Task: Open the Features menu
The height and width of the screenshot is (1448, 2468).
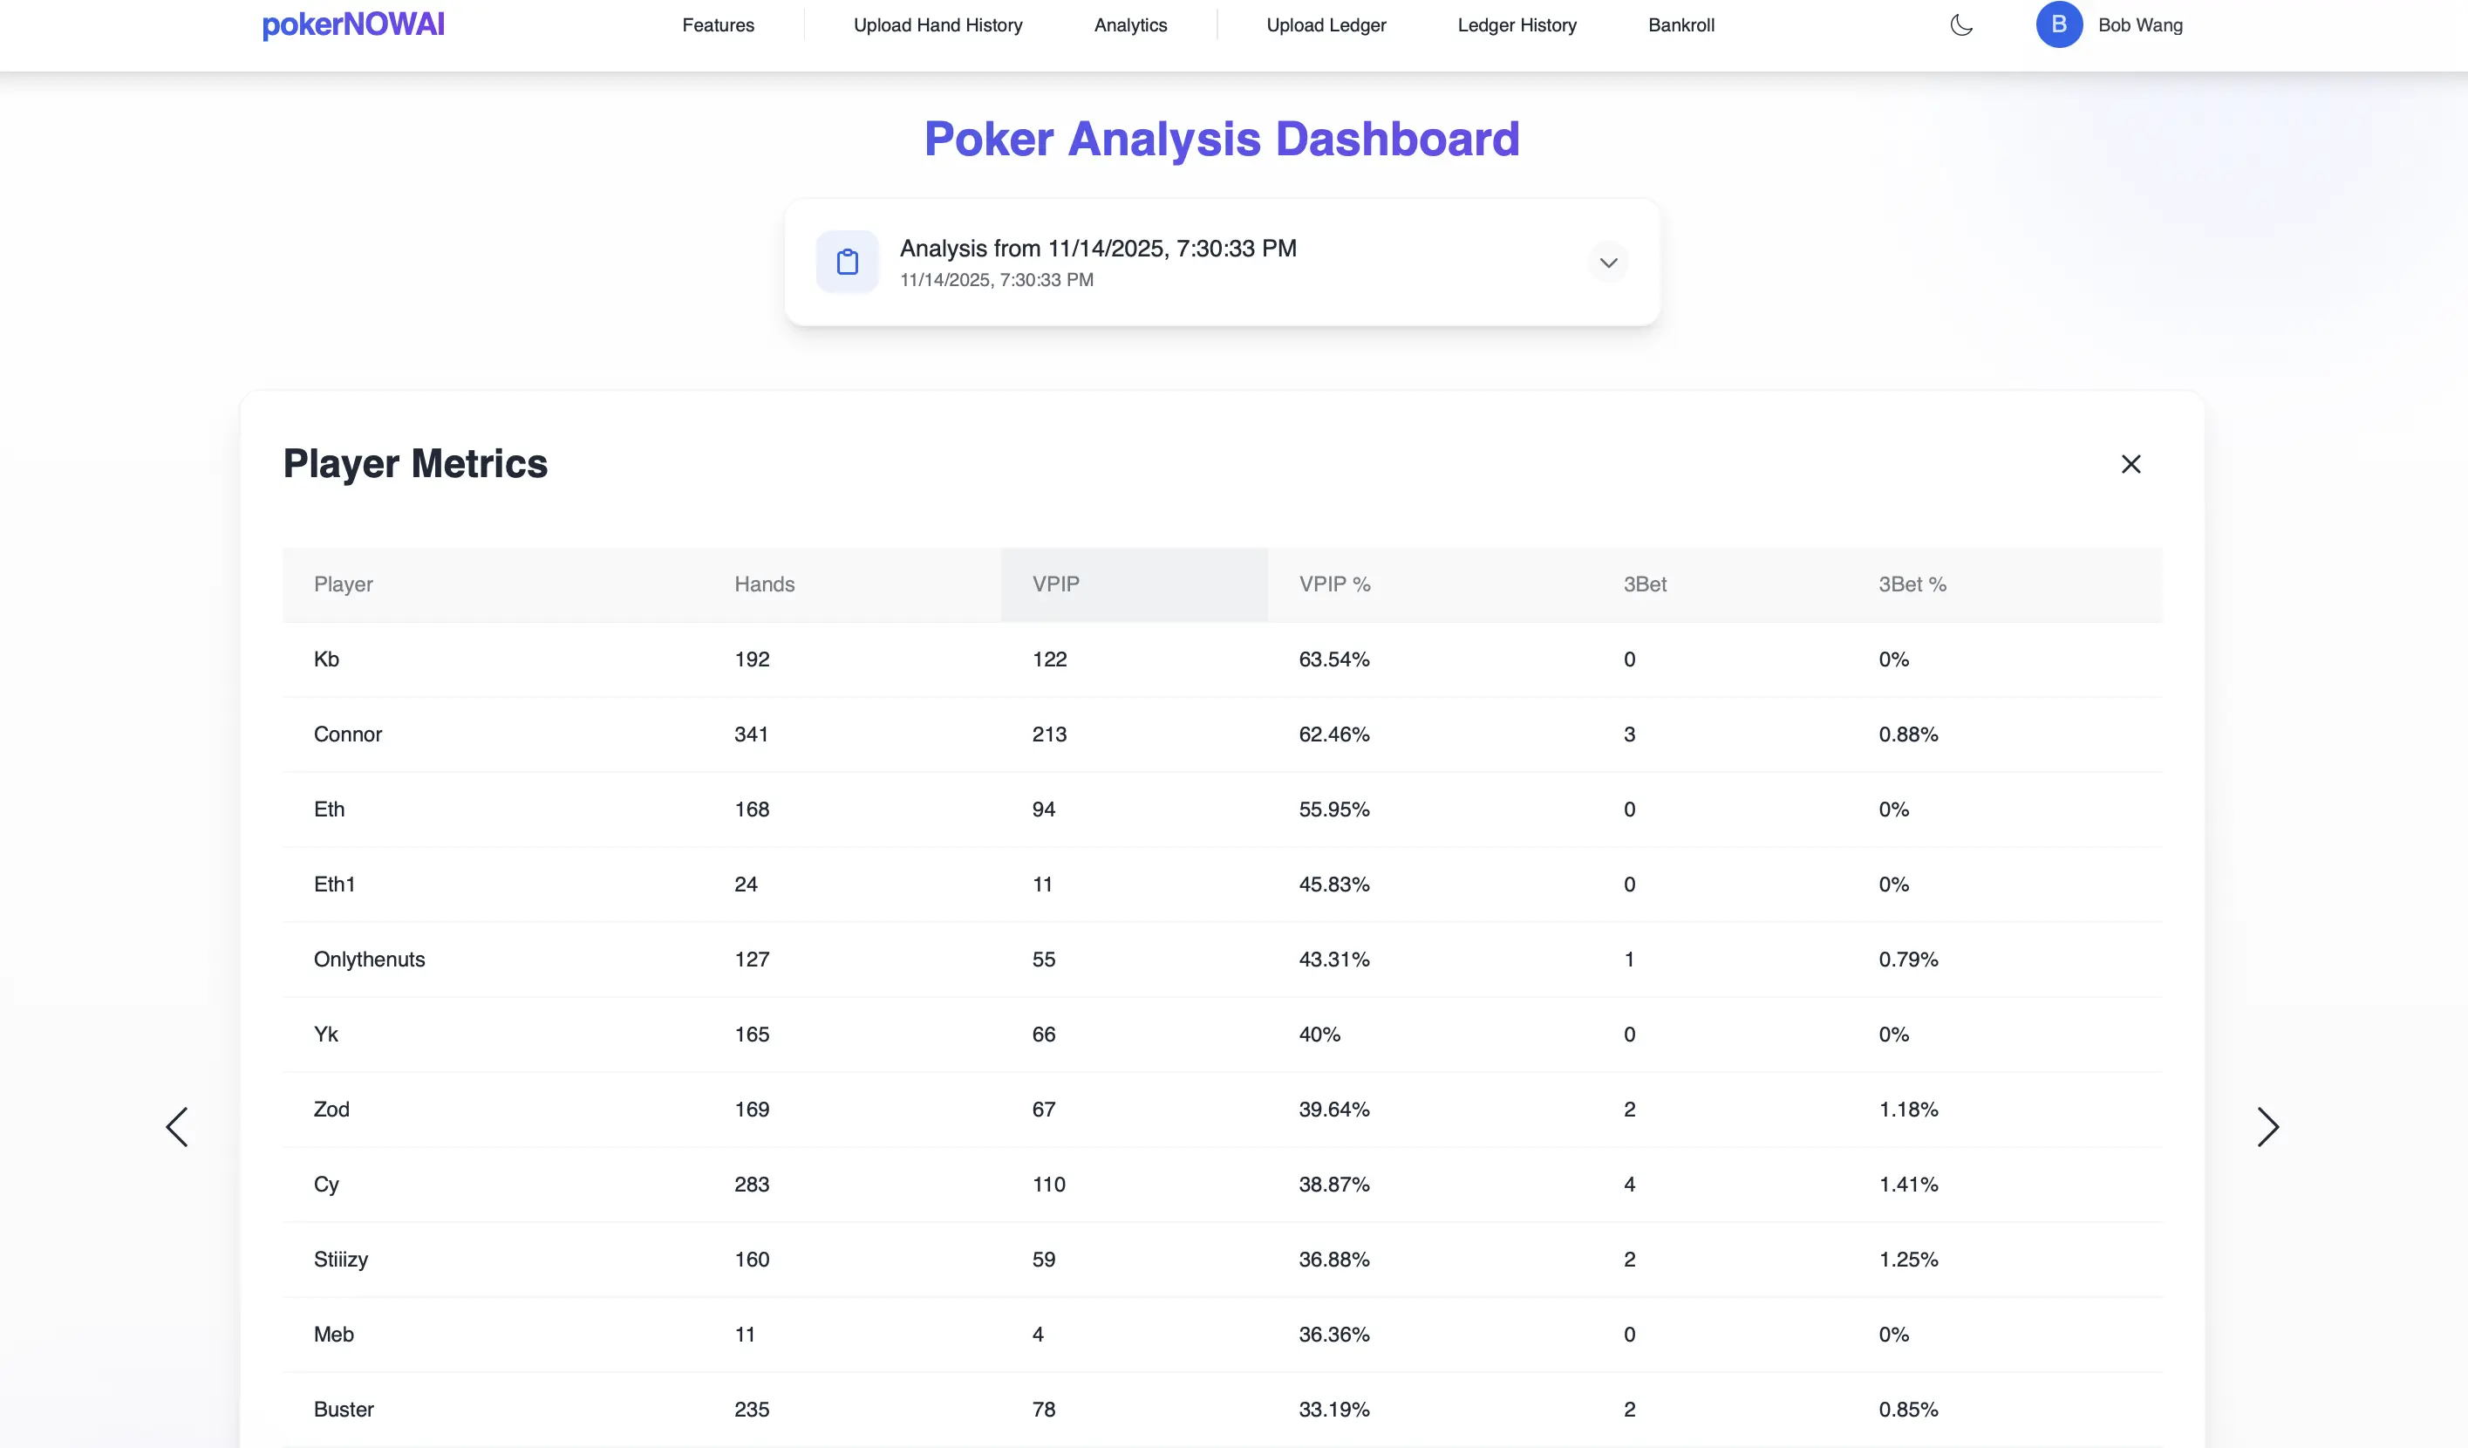Action: pos(718,24)
